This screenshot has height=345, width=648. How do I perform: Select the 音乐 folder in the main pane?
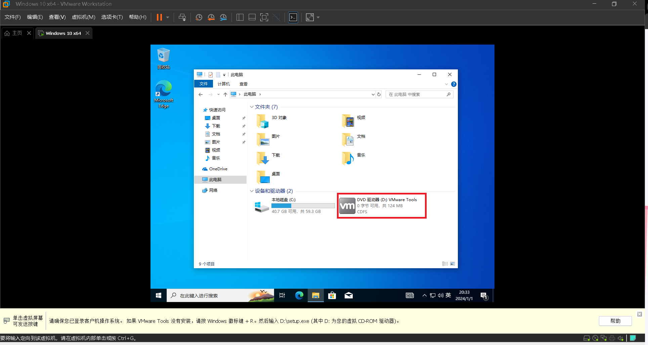click(354, 159)
